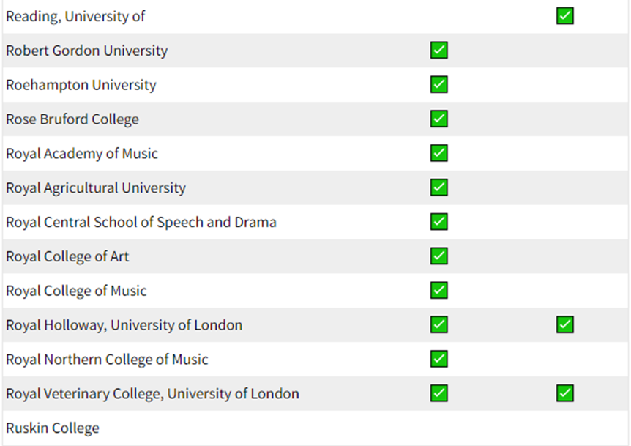Screen dimensions: 631x446
Task: Click the Royal Northern College of Music name
Action: click(x=107, y=360)
